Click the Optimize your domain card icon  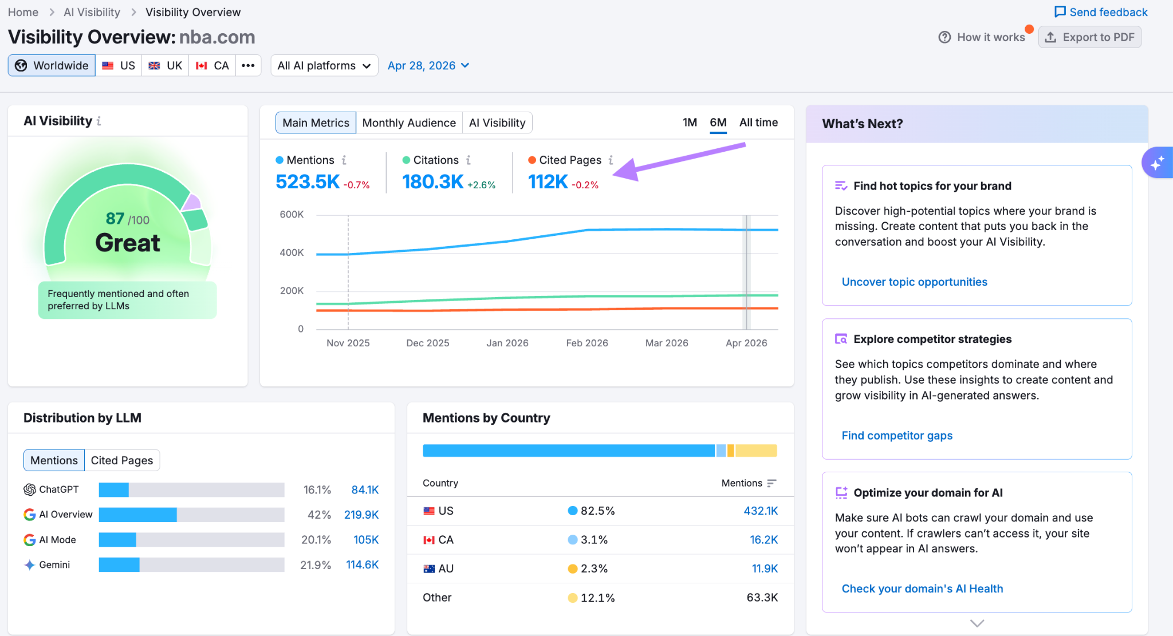click(x=841, y=492)
